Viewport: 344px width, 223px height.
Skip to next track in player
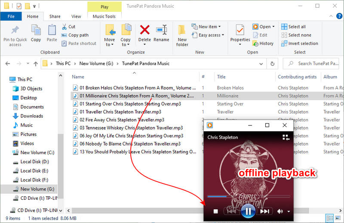click(264, 211)
